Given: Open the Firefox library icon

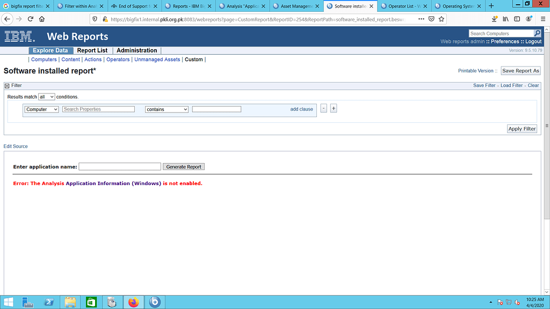Looking at the screenshot, I should coord(505,18).
